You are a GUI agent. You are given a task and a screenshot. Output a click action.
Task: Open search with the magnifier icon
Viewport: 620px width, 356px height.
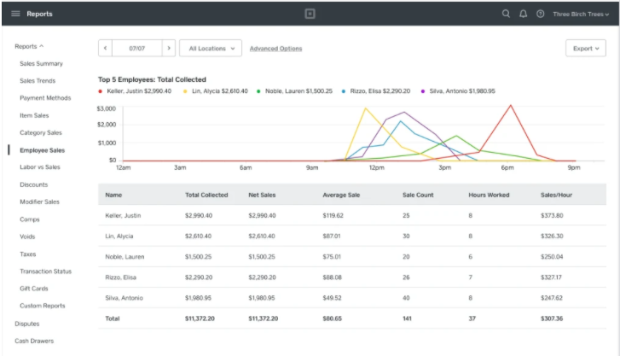pyautogui.click(x=506, y=14)
